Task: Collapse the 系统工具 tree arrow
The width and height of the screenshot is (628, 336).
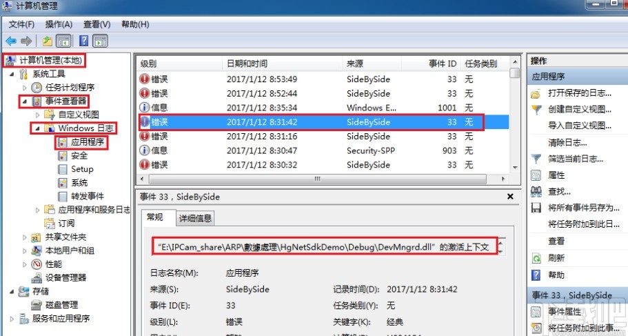Action: 12,74
